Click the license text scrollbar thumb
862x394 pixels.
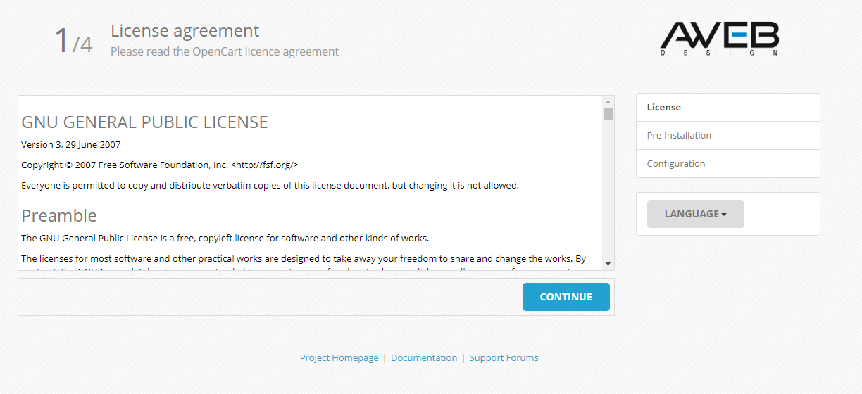pos(608,113)
